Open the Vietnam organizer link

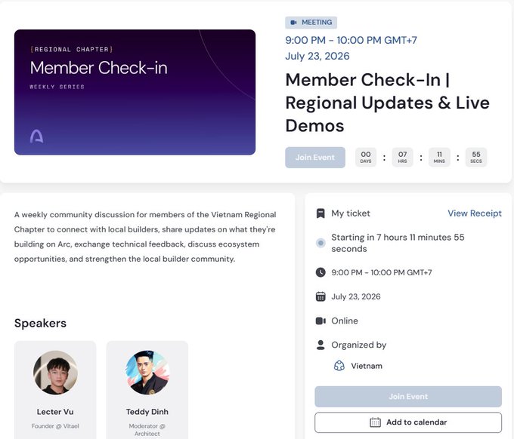[367, 366]
